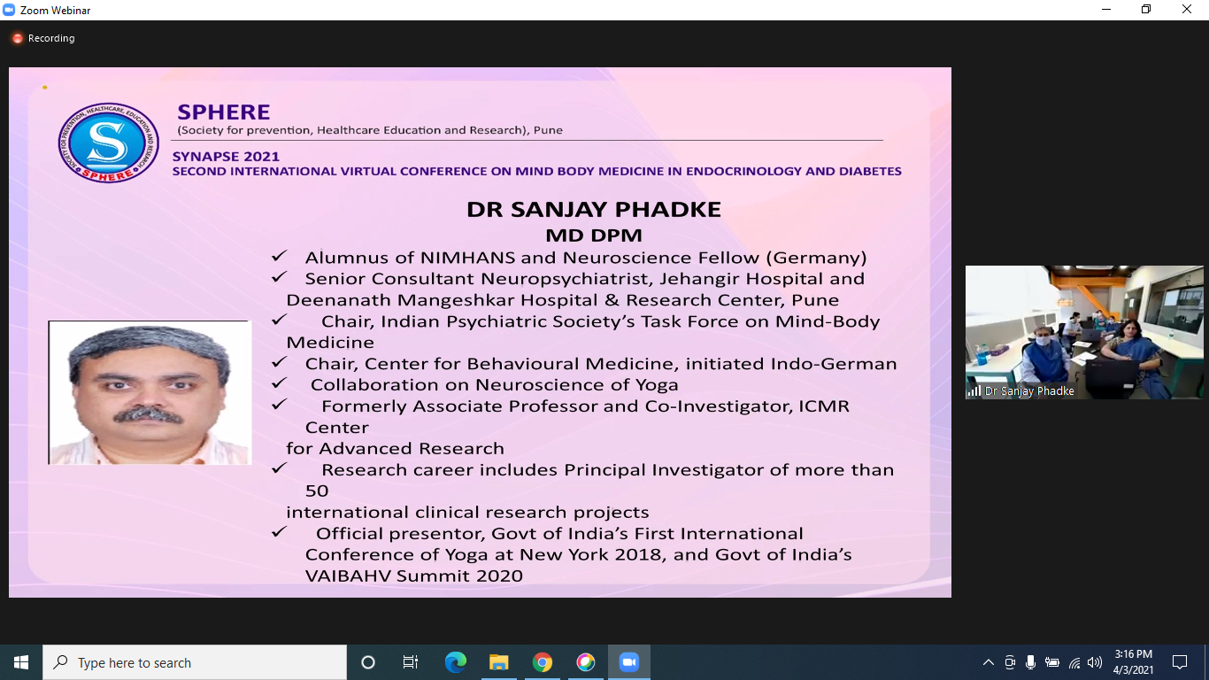
Task: Restore down the Zoom Webinar window
Action: (1146, 10)
